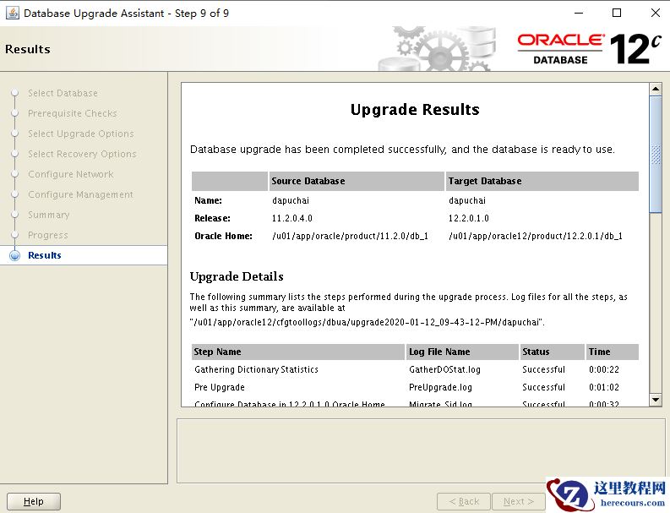Click the source Oracle Home path
Viewport: 670px width, 513px height.
click(350, 236)
